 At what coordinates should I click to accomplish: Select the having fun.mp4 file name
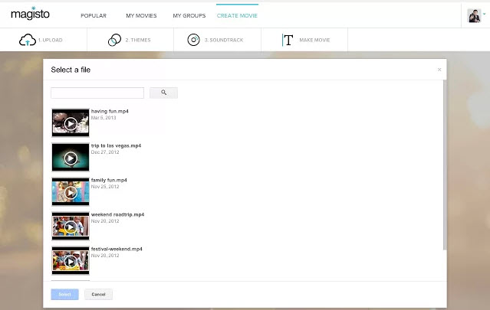click(x=110, y=111)
